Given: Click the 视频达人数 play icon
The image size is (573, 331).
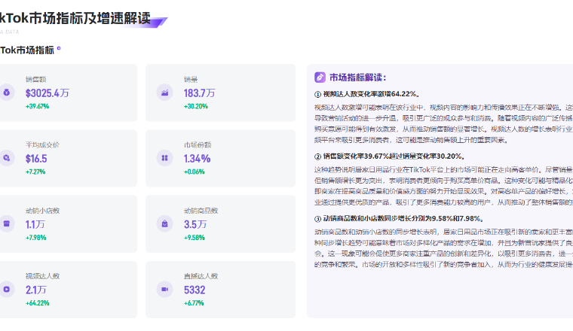Looking at the screenshot, I should click(7, 289).
